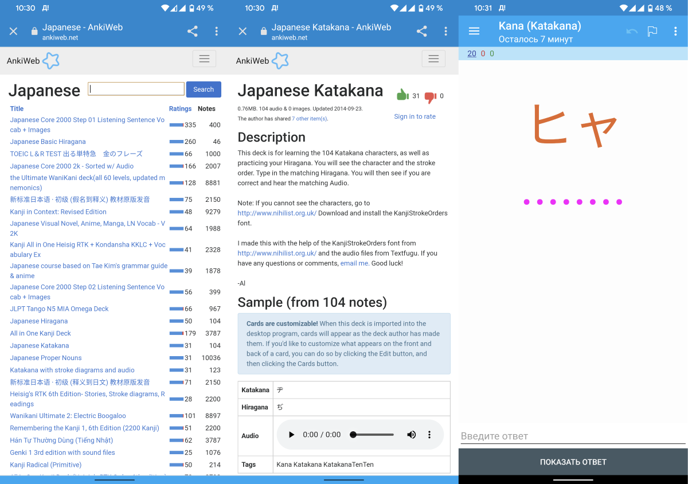Click Sign in to rate link
The height and width of the screenshot is (484, 688).
click(x=415, y=116)
